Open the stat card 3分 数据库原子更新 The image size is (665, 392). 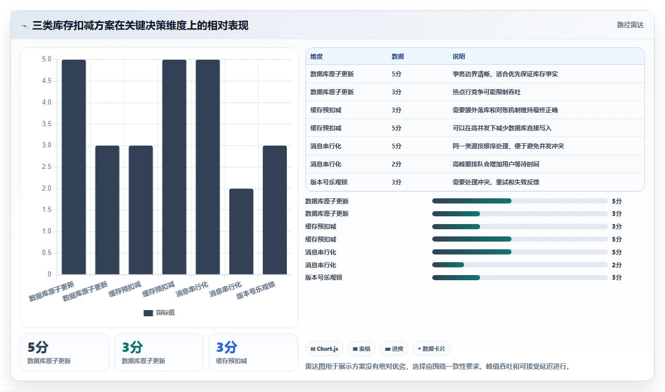[159, 352]
